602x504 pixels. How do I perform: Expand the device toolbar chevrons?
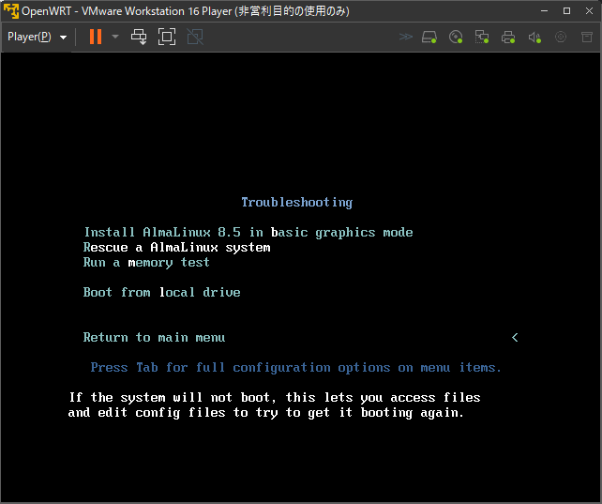click(x=406, y=37)
